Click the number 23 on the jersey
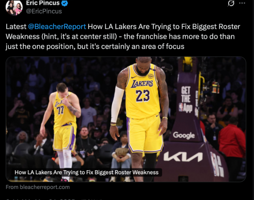This screenshot has height=200, width=254. click(143, 96)
